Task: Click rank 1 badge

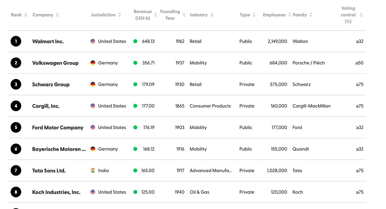Action: pos(16,41)
